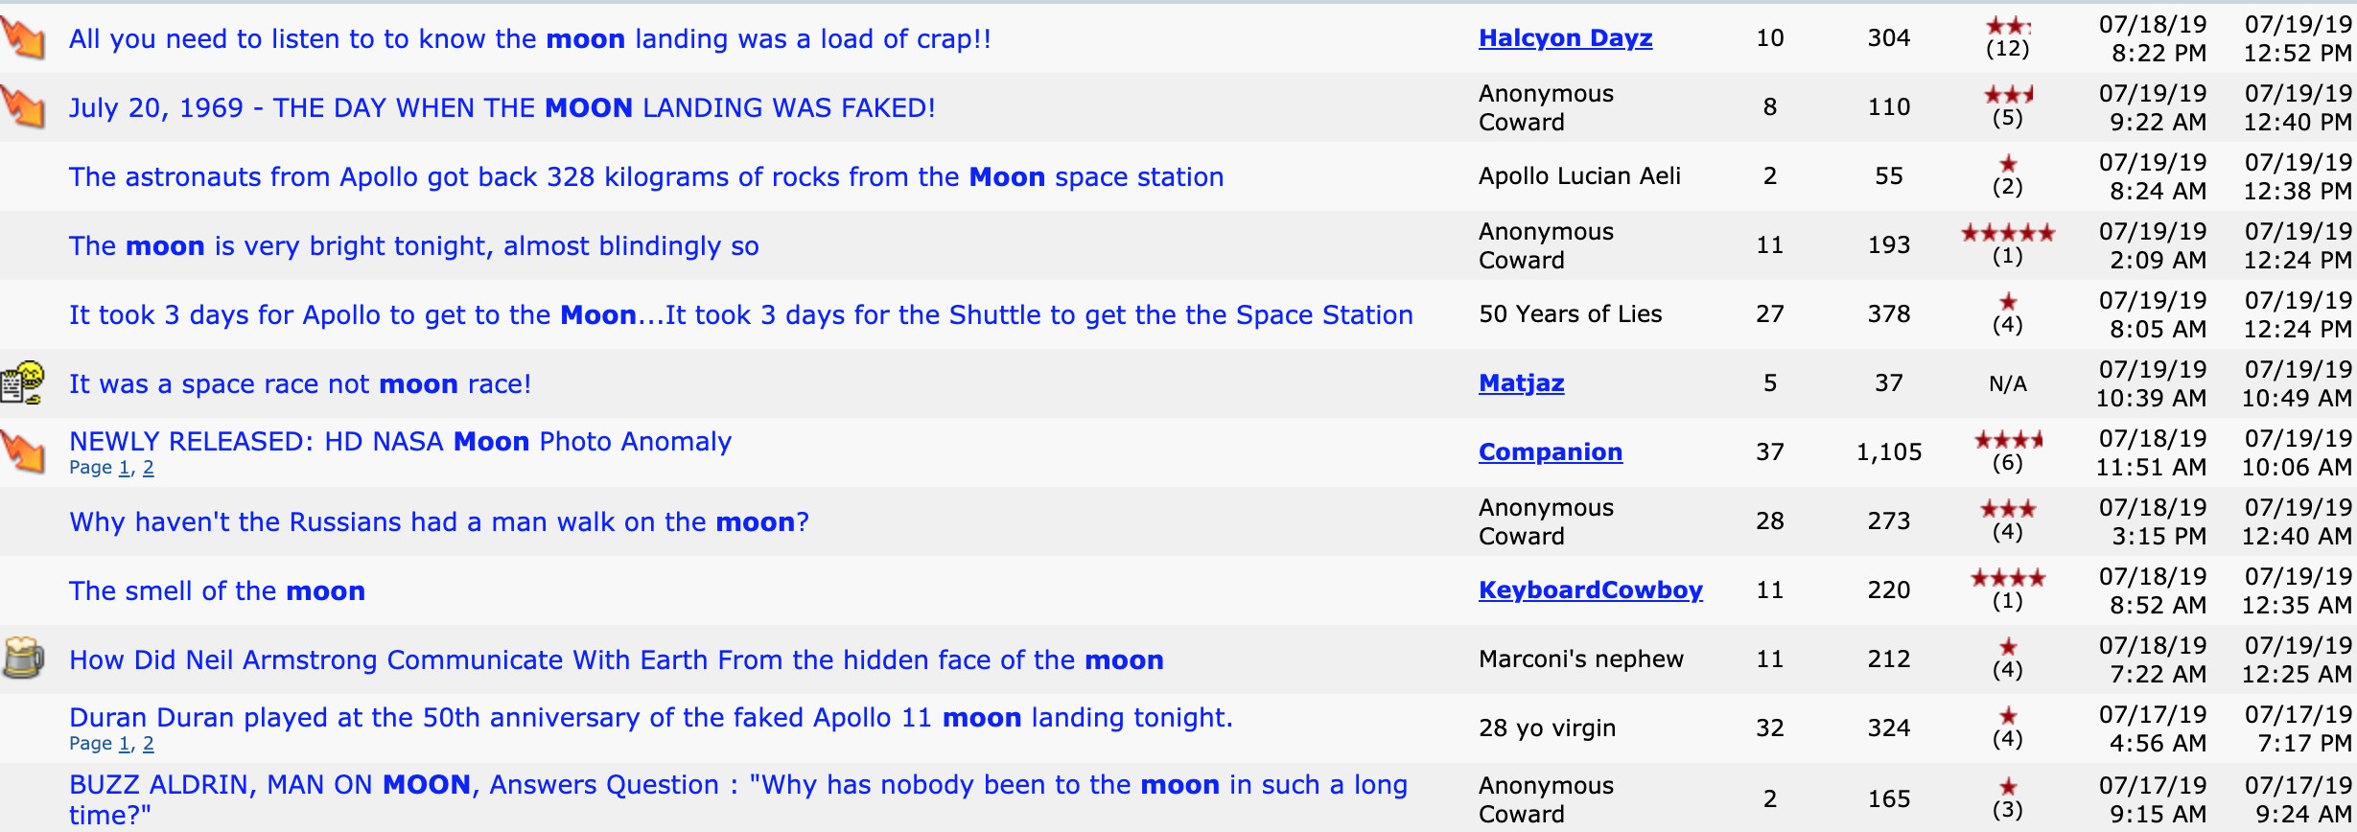Click the four-star rating on "The smell of the moon"
2357x832 pixels.
pyautogui.click(x=2008, y=578)
